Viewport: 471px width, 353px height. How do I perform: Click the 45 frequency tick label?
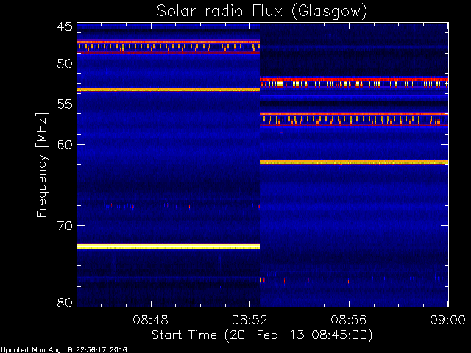65,26
